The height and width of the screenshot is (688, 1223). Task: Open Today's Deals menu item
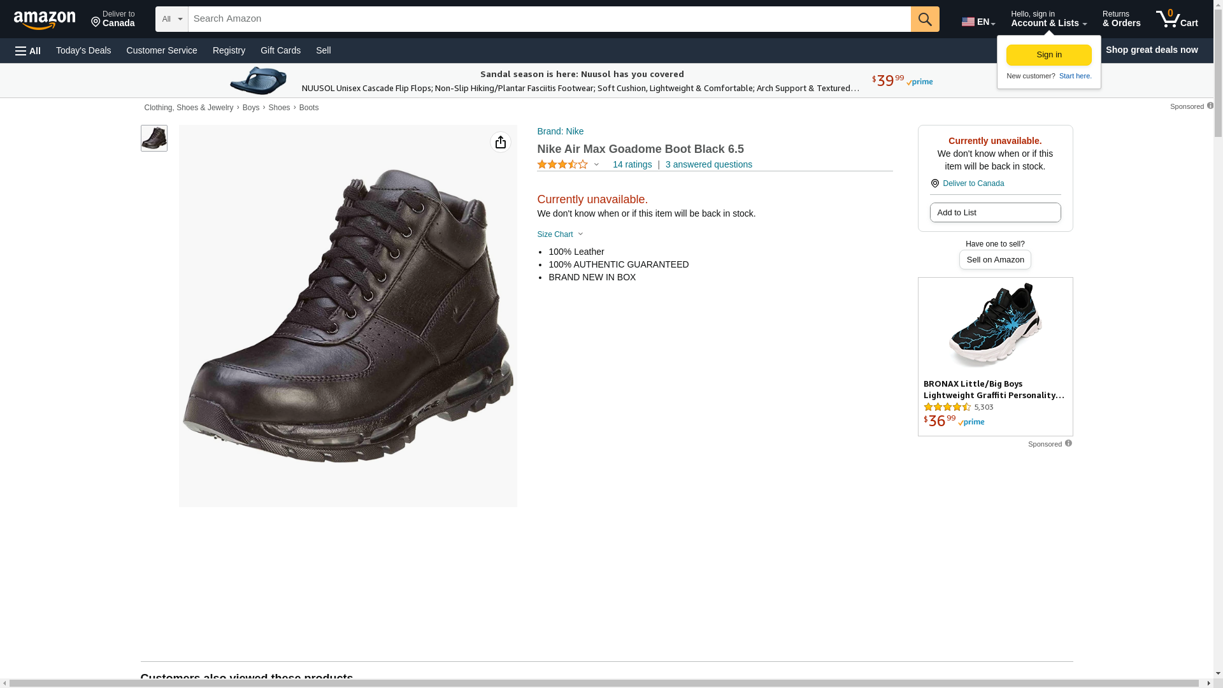click(83, 50)
